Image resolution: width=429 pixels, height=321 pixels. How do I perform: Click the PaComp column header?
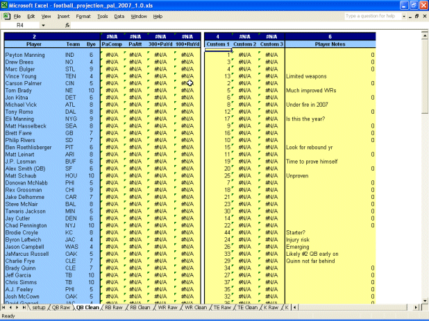coord(112,44)
